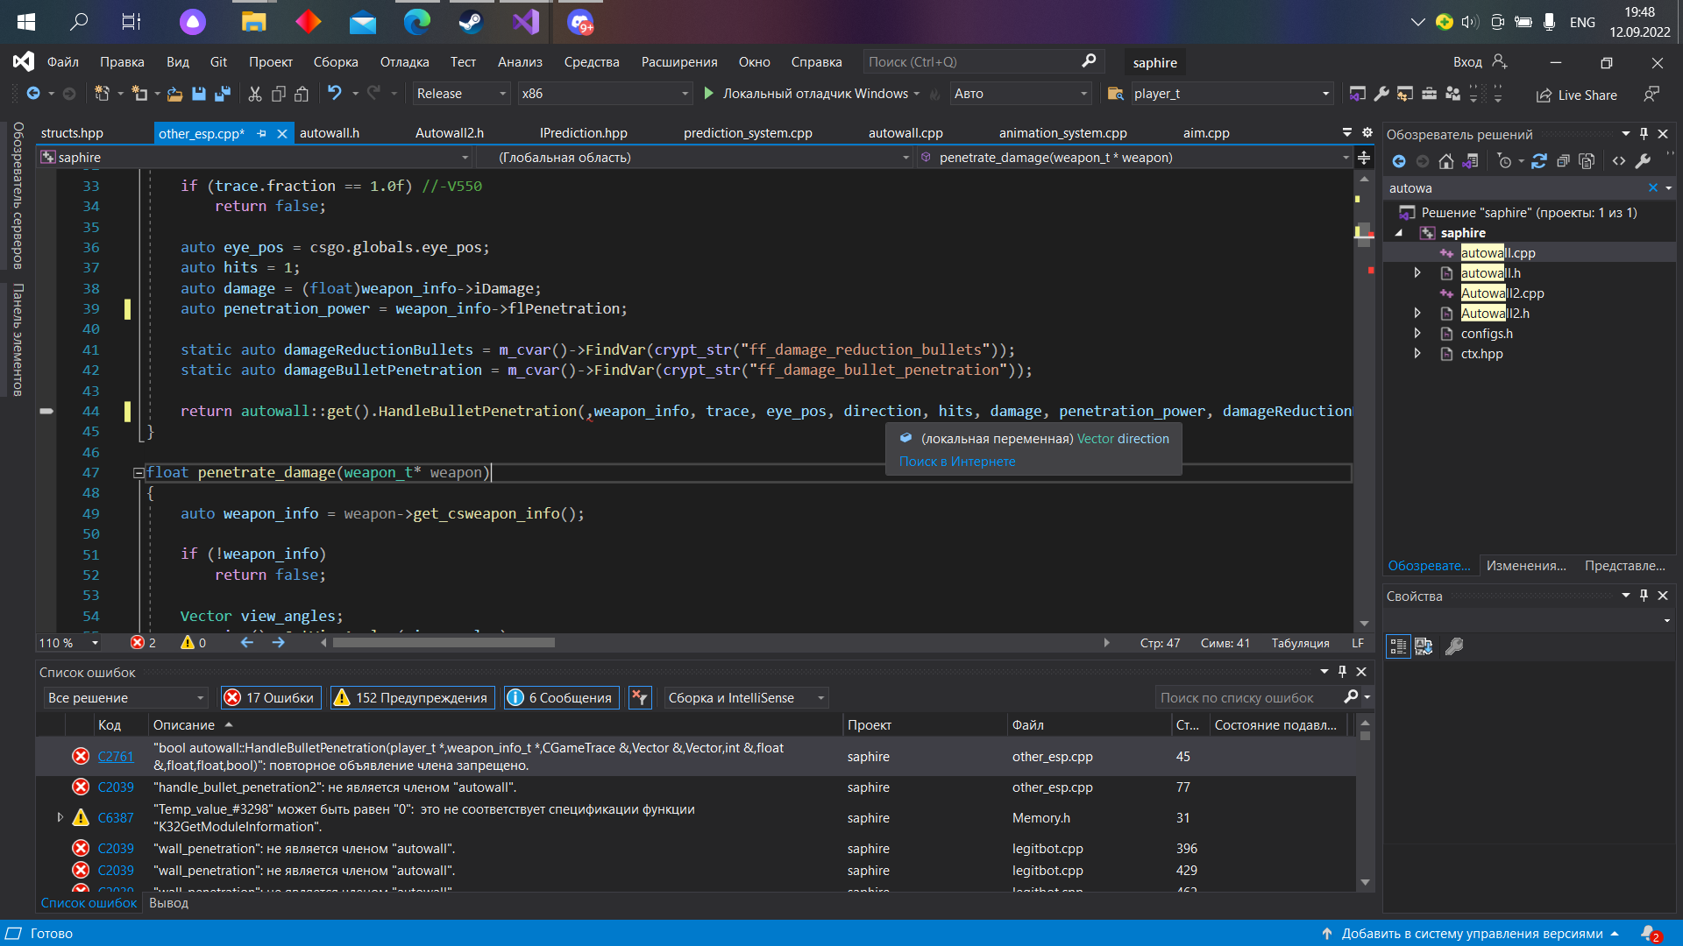The height and width of the screenshot is (946, 1683).
Task: Click the C2761 error code link
Action: 116,757
